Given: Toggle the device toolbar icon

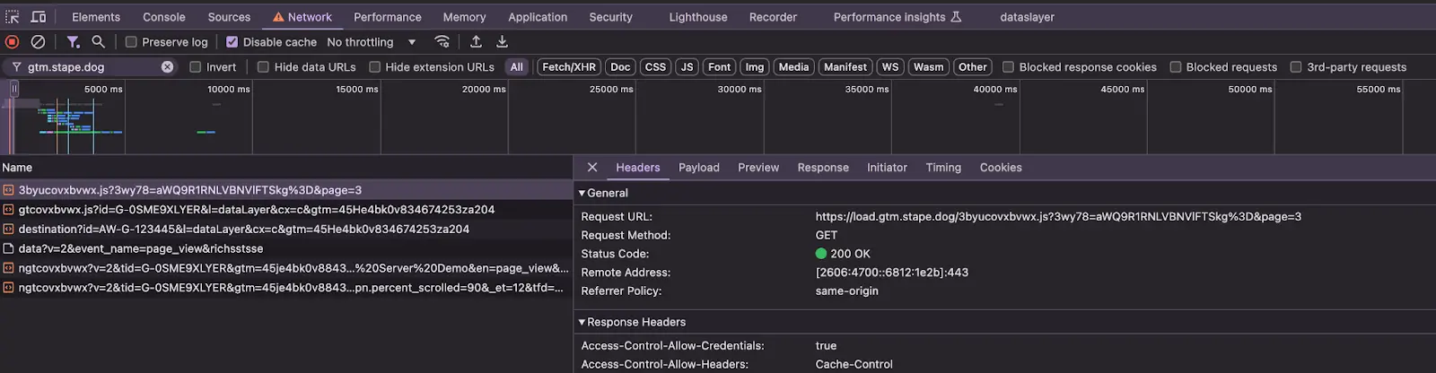Looking at the screenshot, I should click(39, 17).
